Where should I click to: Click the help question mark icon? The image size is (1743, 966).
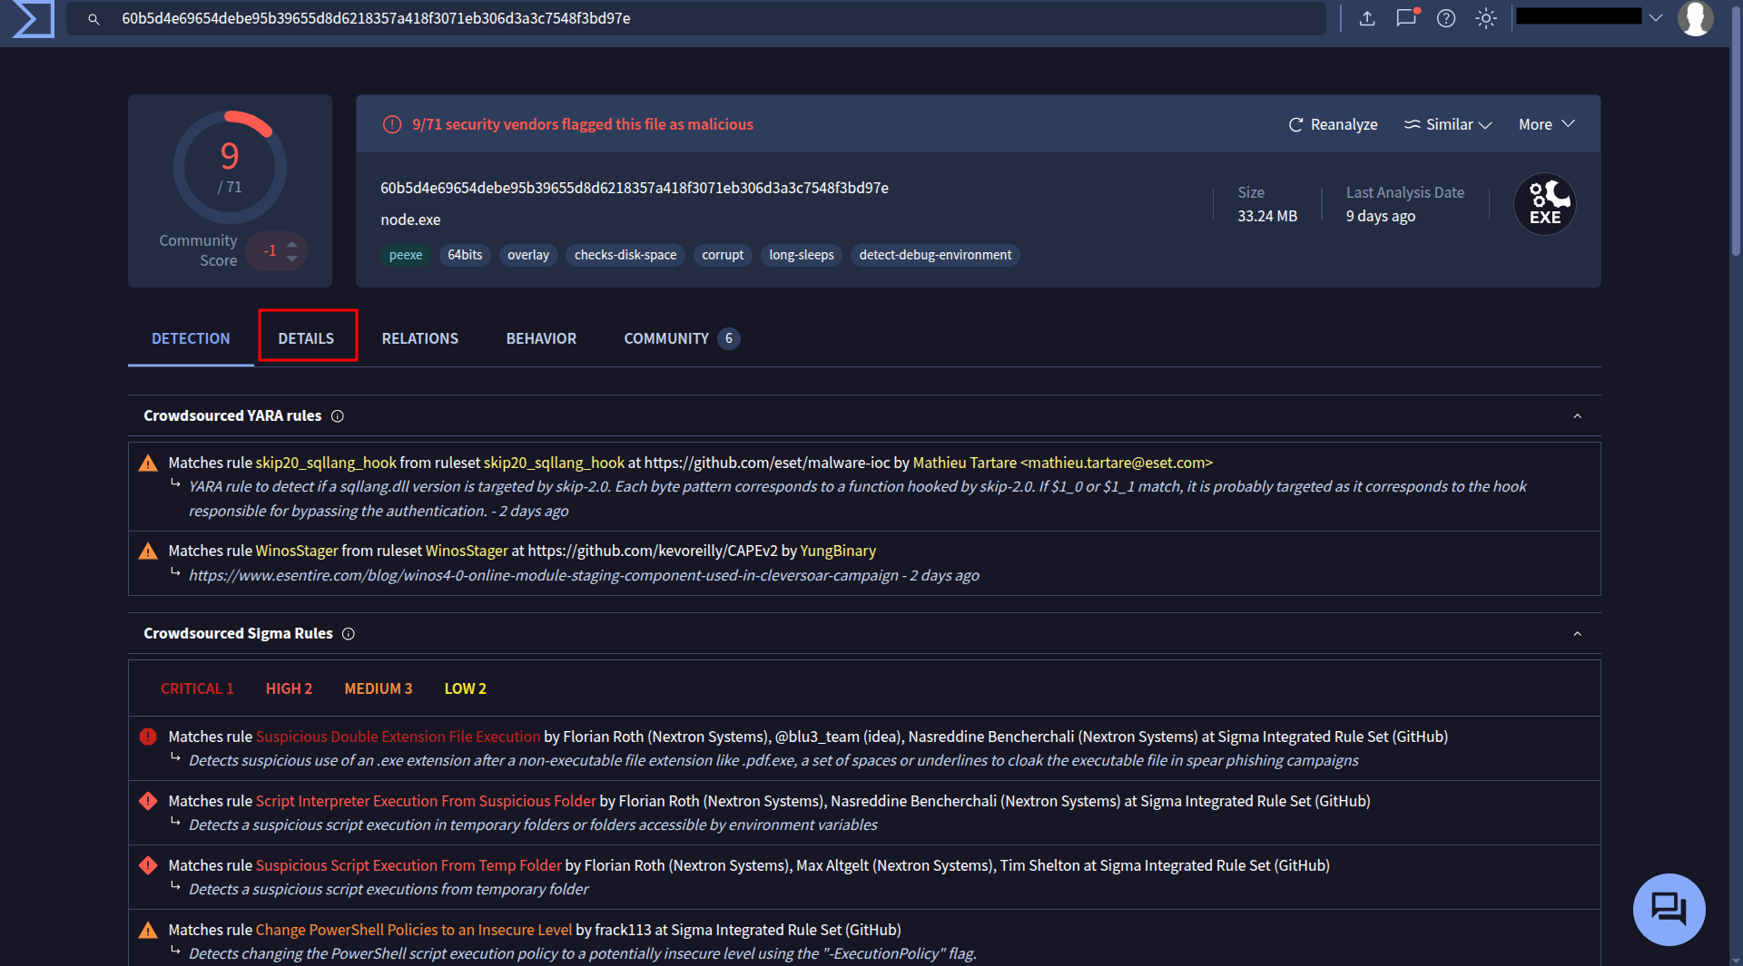[1445, 18]
